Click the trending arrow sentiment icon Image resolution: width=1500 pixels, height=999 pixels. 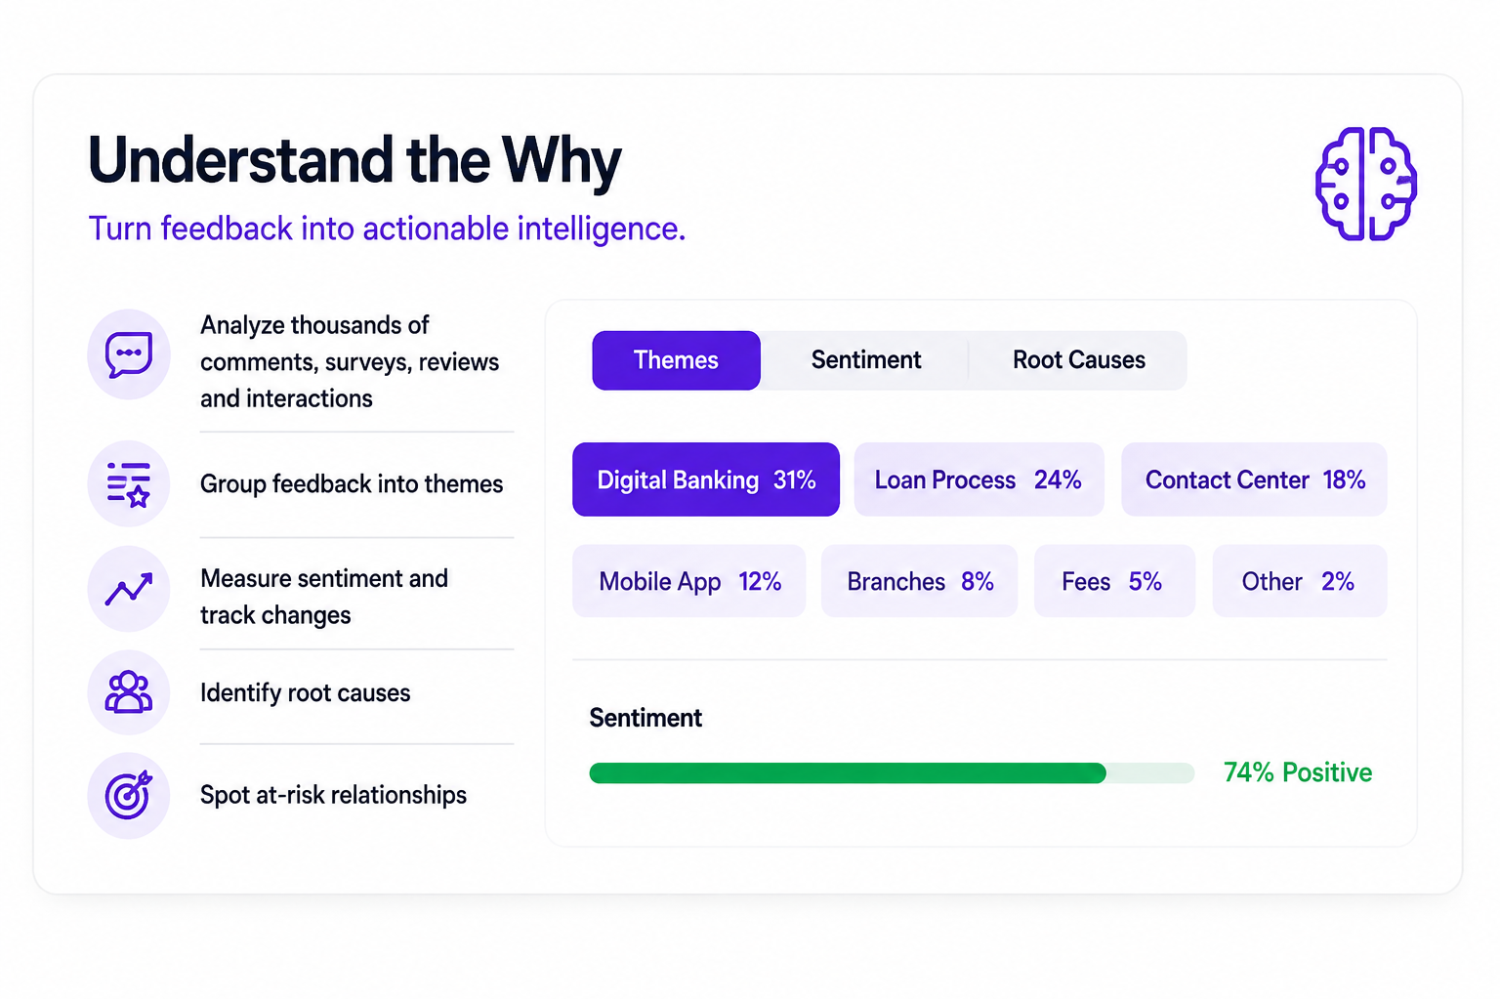click(x=129, y=589)
